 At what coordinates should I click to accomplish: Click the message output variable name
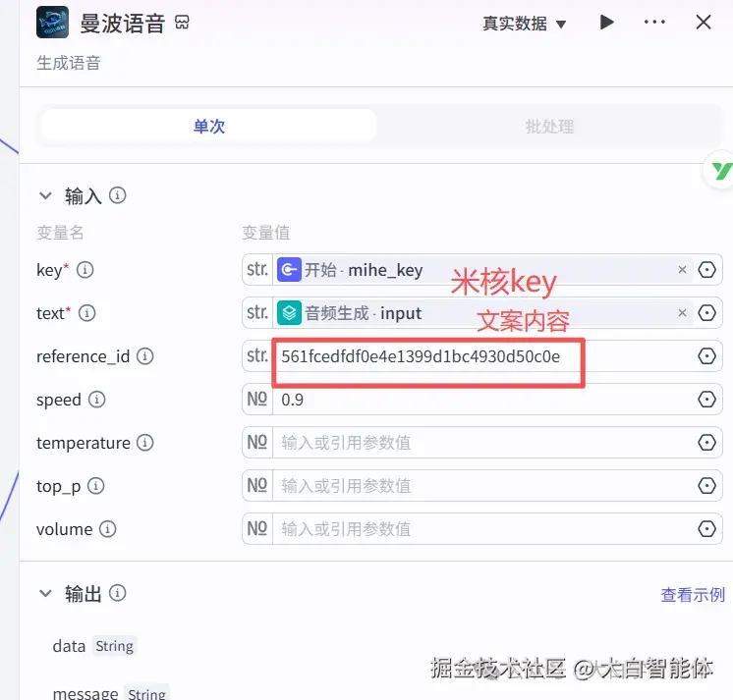[x=85, y=693]
